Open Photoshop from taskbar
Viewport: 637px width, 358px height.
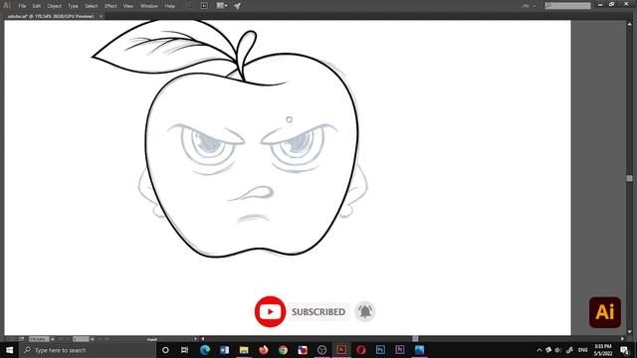click(380, 350)
